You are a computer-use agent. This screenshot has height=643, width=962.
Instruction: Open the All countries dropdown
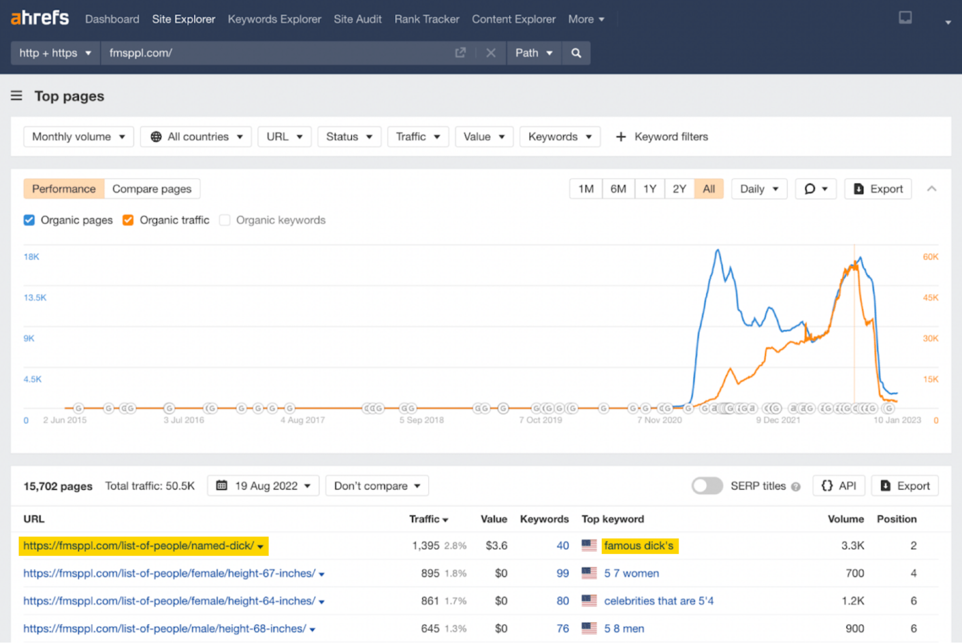tap(196, 137)
